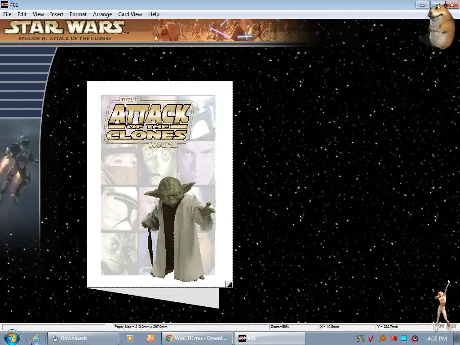This screenshot has height=345, width=460.
Task: Open the media player taskbar icon
Action: point(130,338)
